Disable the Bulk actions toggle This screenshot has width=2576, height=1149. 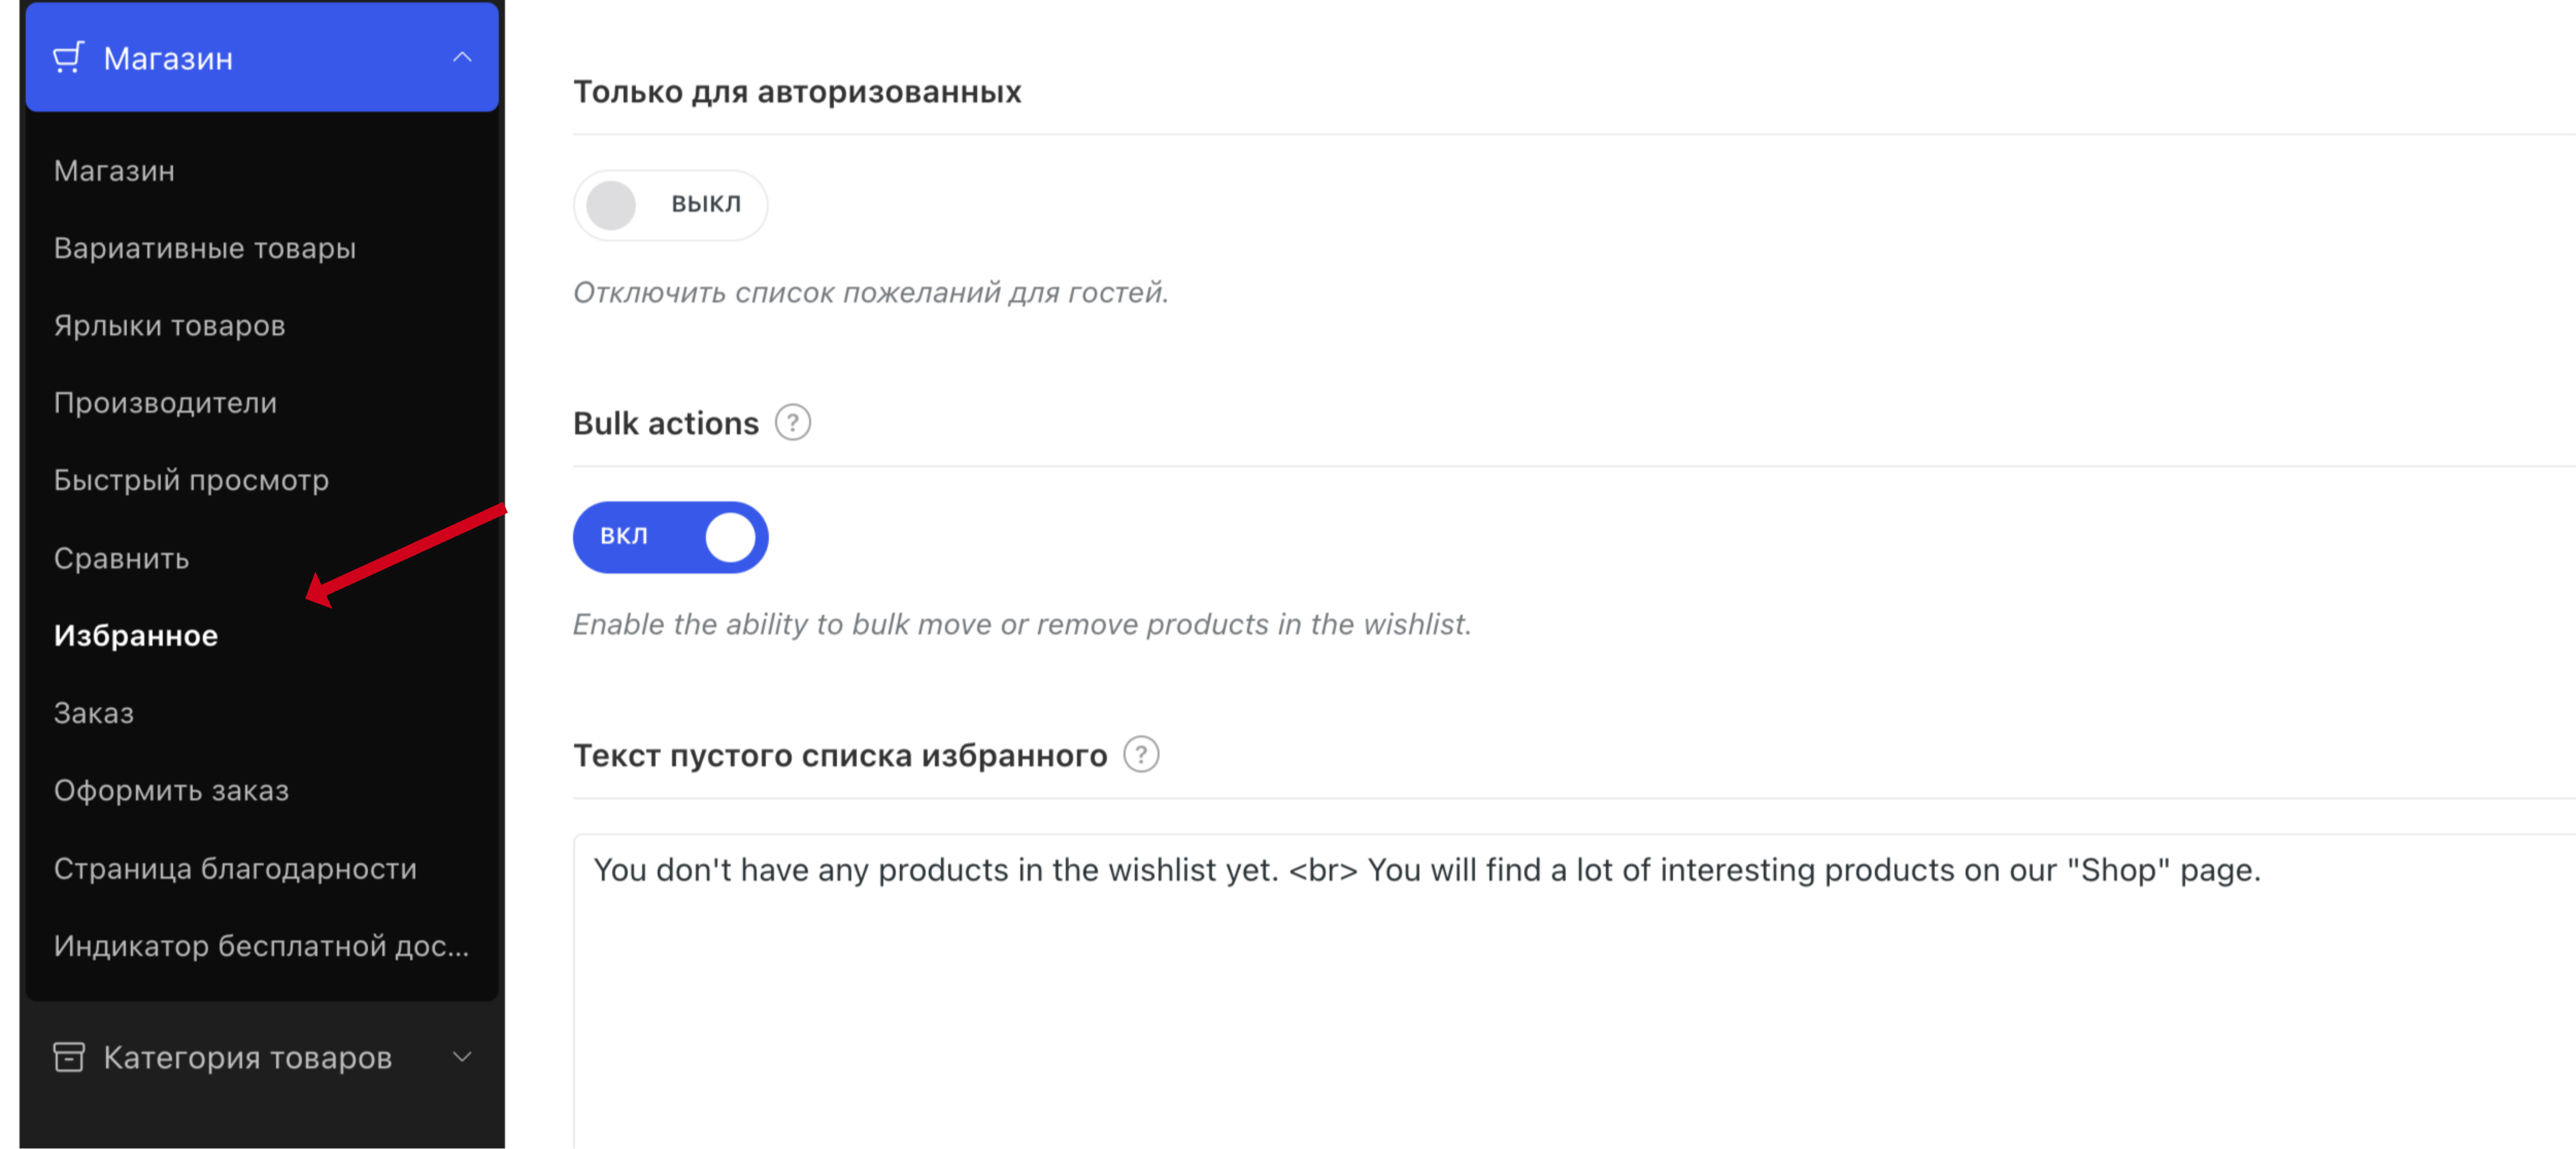coord(670,537)
